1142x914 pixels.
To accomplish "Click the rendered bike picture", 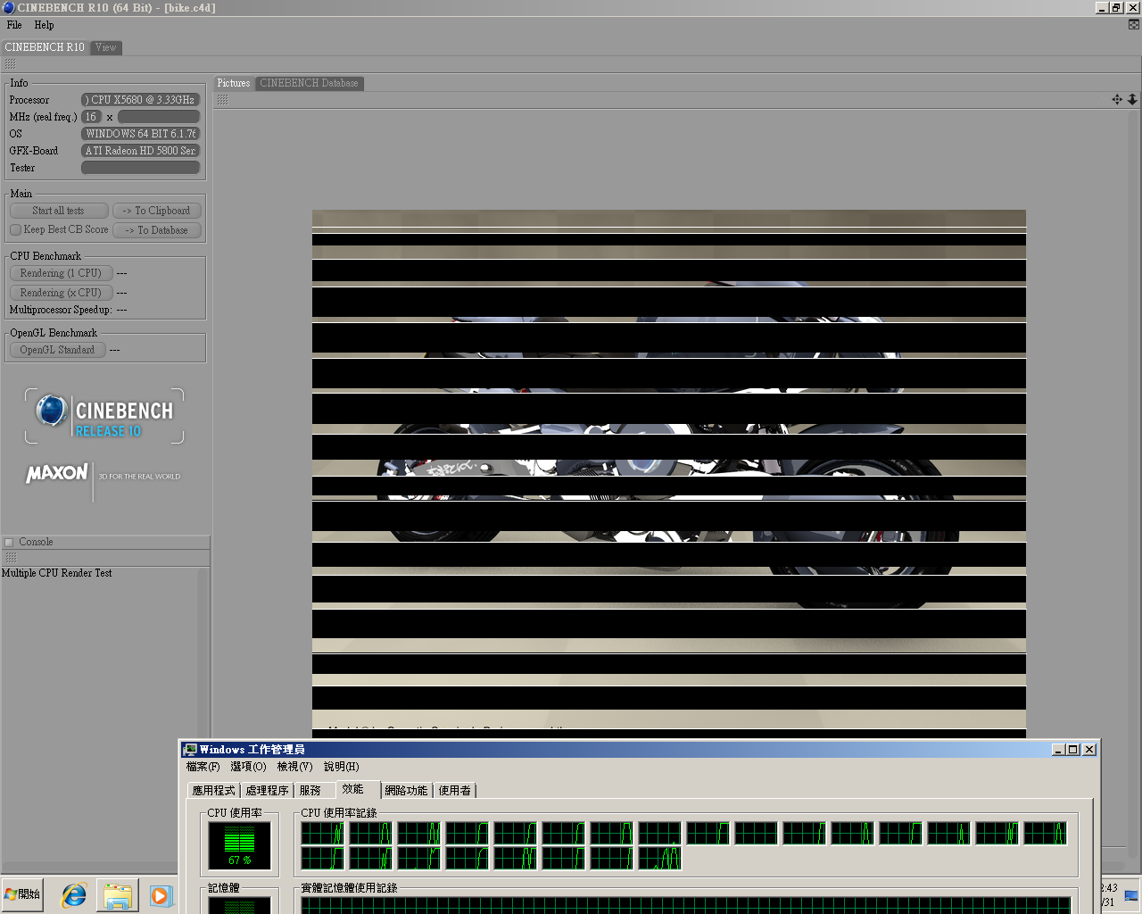I will [669, 473].
